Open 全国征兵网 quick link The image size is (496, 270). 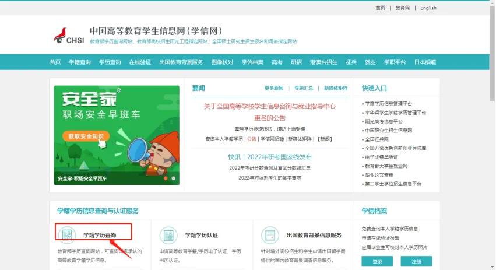[377, 139]
